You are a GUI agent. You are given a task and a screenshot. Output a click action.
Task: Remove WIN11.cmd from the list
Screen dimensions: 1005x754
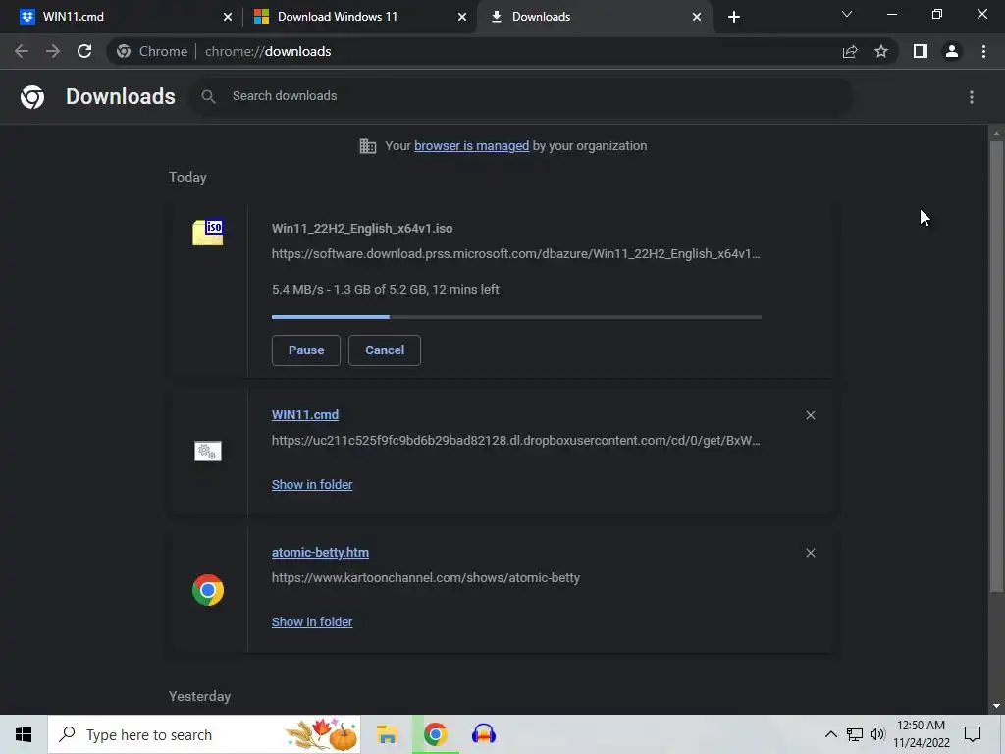point(810,415)
